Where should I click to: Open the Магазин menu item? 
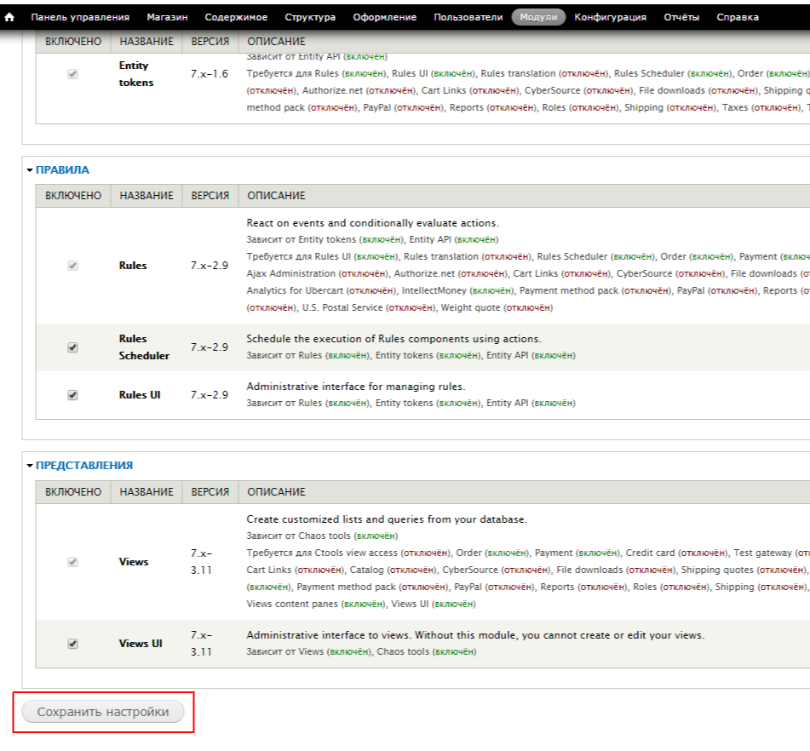(167, 17)
